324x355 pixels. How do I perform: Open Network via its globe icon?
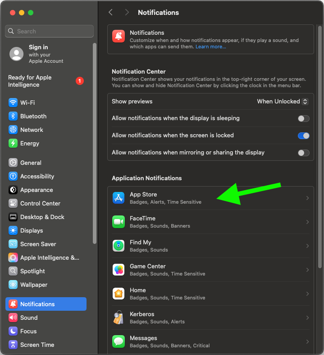click(x=13, y=130)
